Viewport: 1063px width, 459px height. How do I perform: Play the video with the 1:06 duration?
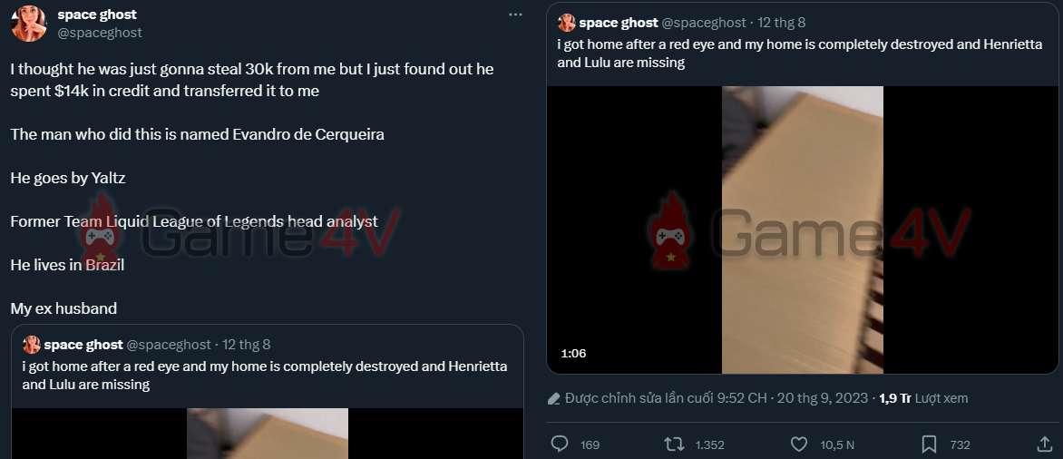802,229
